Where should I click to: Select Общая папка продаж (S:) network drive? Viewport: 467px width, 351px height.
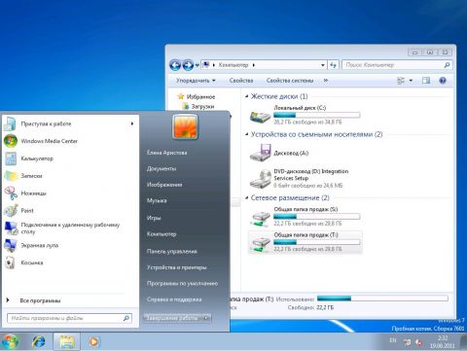coord(305,216)
